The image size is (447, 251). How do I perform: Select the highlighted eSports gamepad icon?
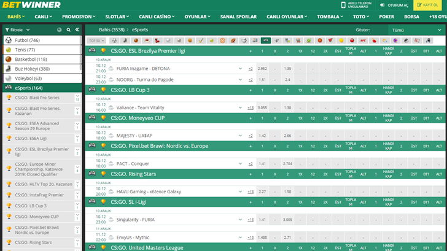(266, 41)
